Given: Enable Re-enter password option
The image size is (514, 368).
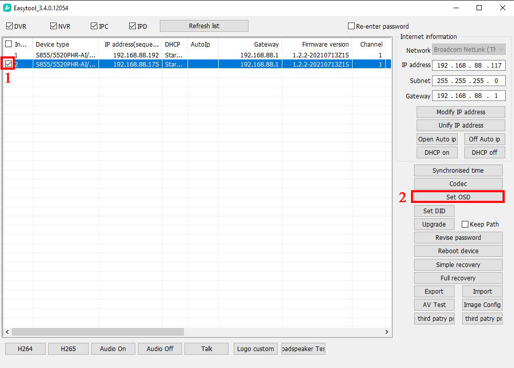Looking at the screenshot, I should tap(352, 26).
